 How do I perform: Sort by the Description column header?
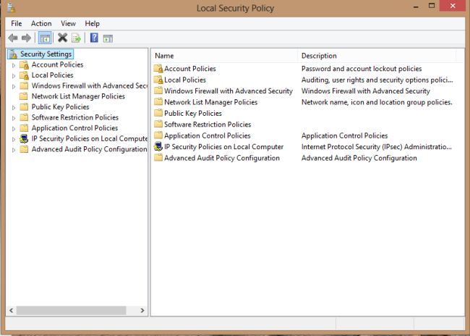[x=377, y=56]
